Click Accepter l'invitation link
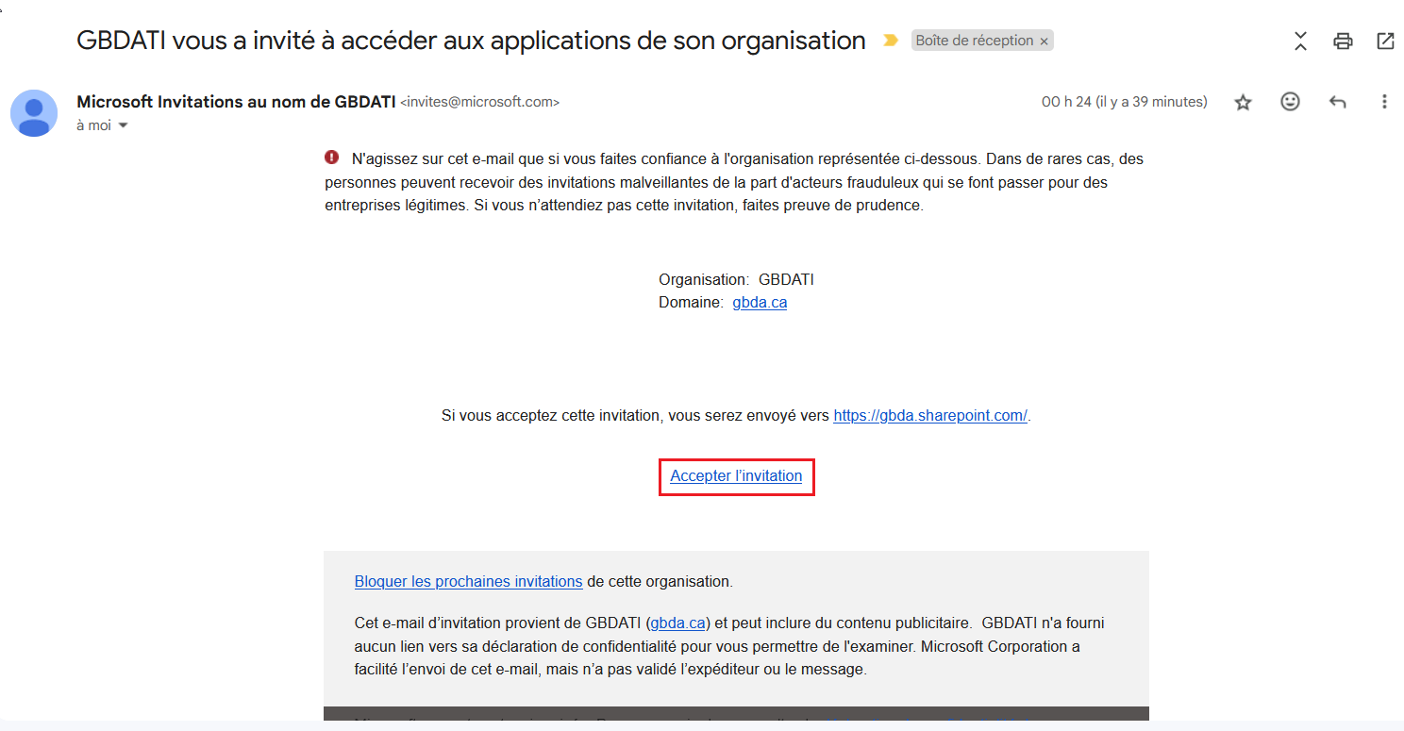Screen dimensions: 1404x731 [x=736, y=476]
